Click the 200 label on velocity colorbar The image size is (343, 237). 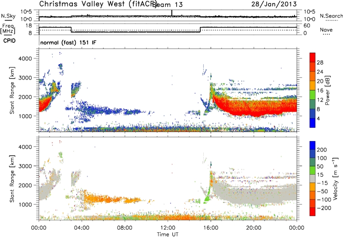pos(322,150)
